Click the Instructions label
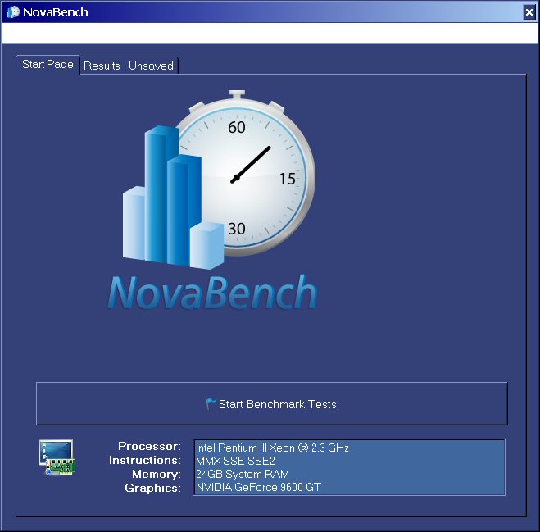The width and height of the screenshot is (540, 532). [x=145, y=460]
